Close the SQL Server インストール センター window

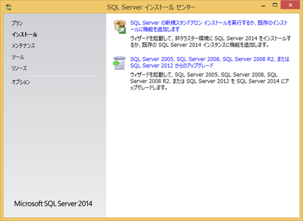[290, 5]
